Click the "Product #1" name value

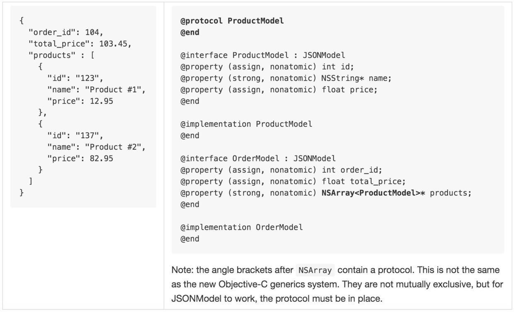[x=115, y=89]
